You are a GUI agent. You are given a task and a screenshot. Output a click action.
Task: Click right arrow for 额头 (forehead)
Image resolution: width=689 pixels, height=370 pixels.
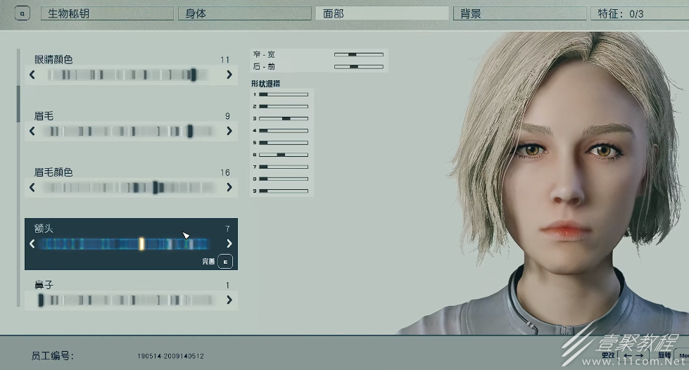229,243
